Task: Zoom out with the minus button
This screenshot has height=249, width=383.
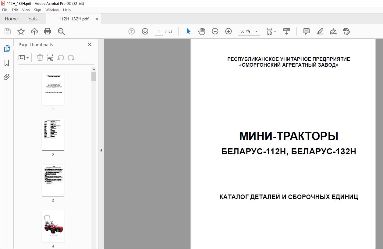Action: [x=215, y=31]
